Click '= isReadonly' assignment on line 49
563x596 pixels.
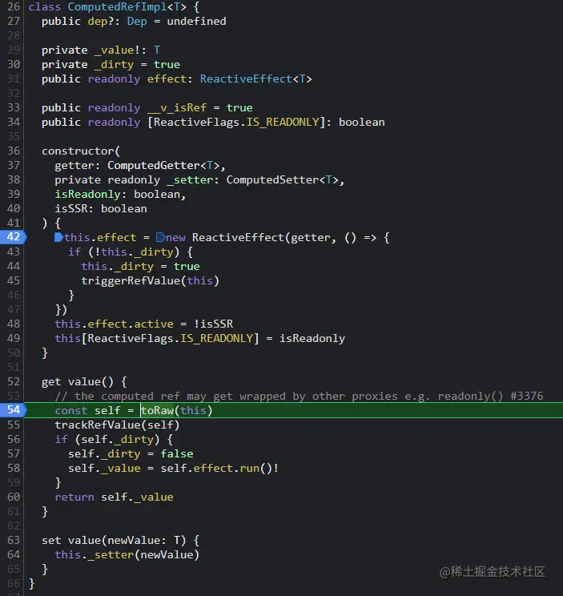[x=305, y=339]
